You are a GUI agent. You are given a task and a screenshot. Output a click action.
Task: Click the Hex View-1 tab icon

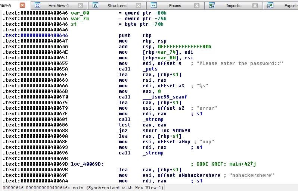click(38, 5)
